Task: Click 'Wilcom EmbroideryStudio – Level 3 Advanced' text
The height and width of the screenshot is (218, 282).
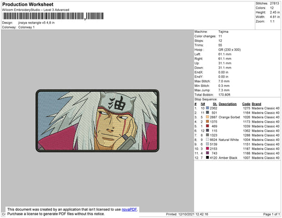Action: click(36, 10)
